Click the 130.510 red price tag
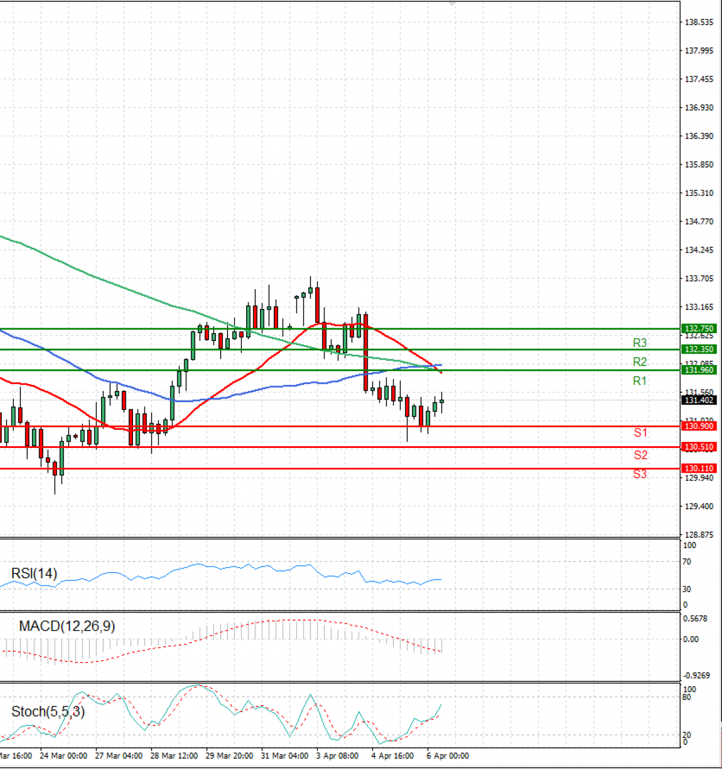 (699, 447)
